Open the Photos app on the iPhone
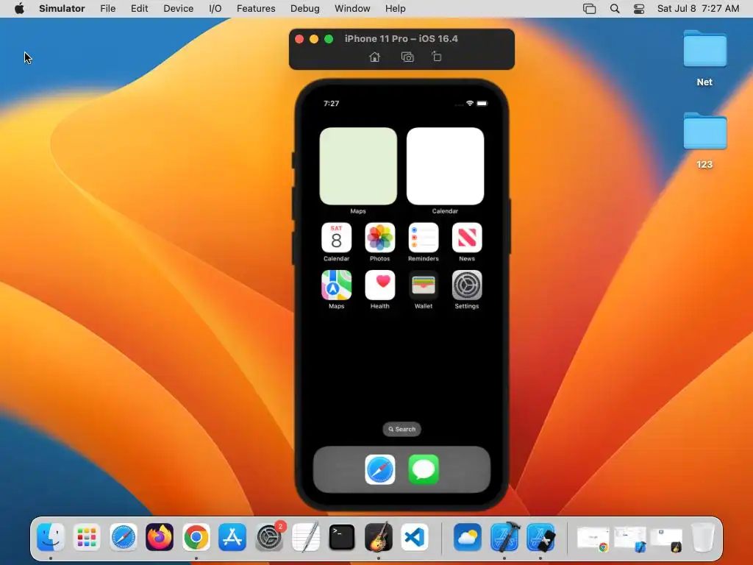753x565 pixels. tap(380, 238)
